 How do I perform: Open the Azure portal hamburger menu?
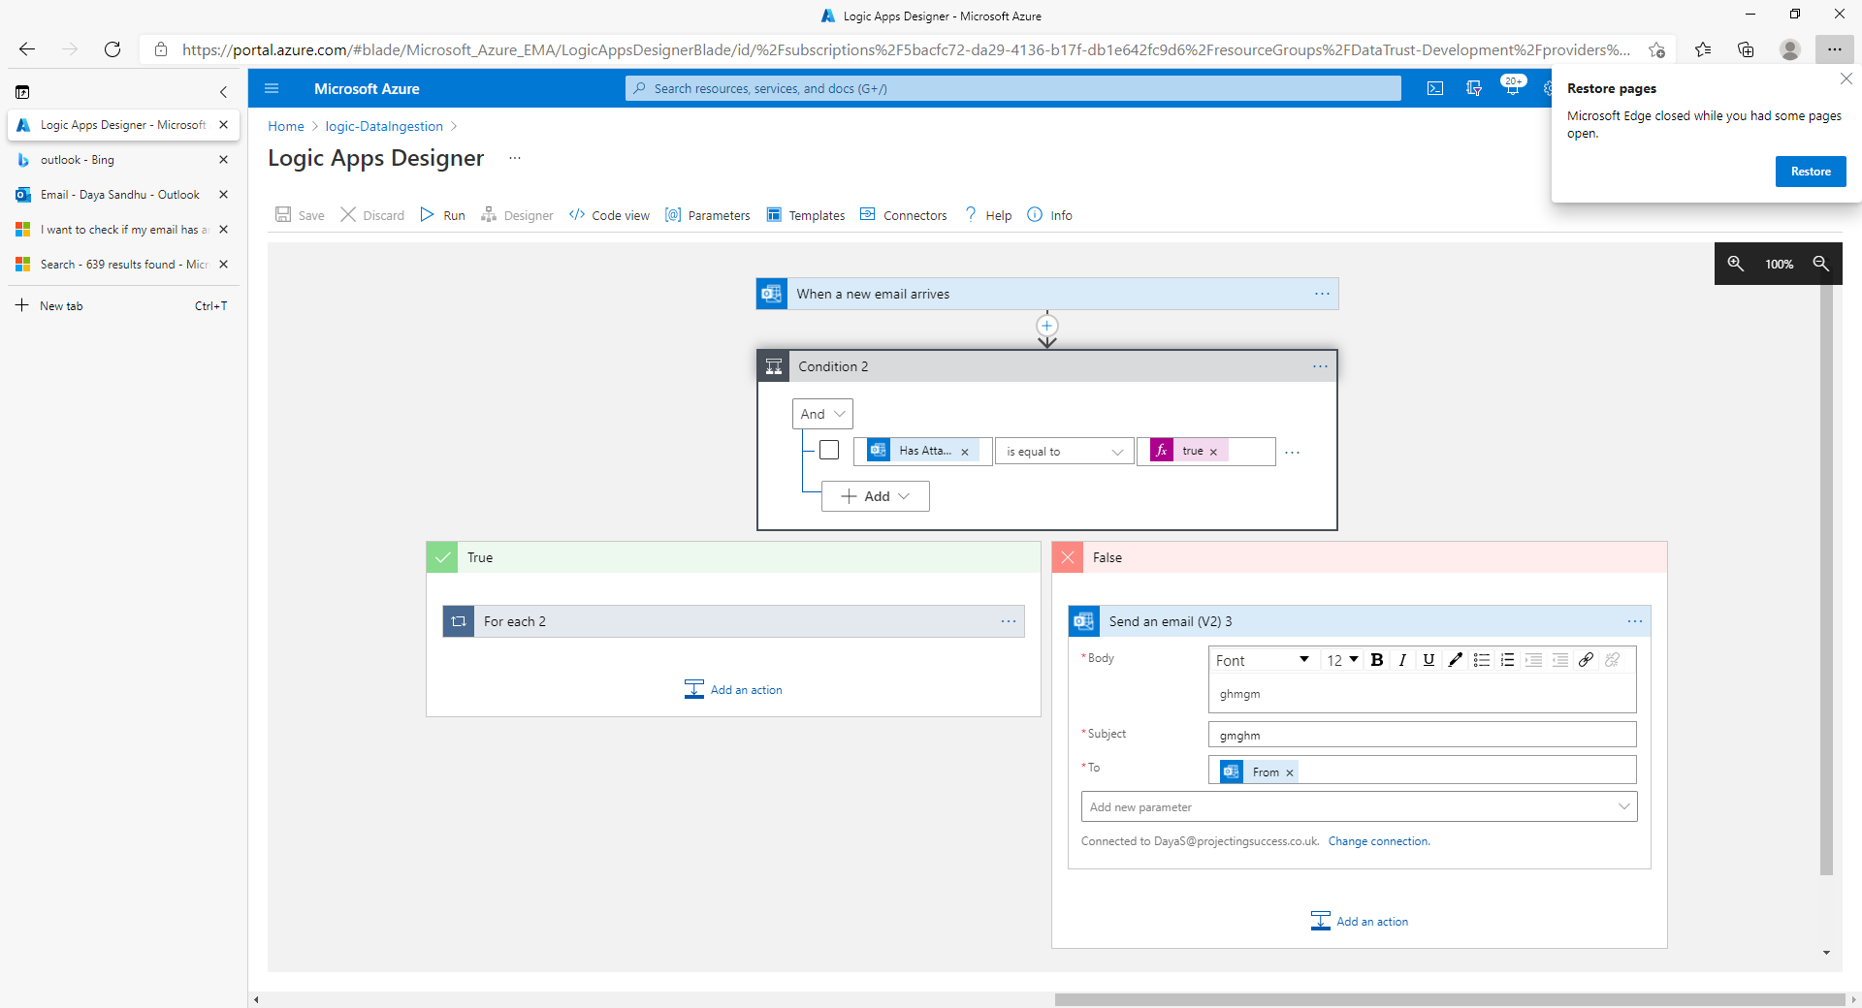272,88
